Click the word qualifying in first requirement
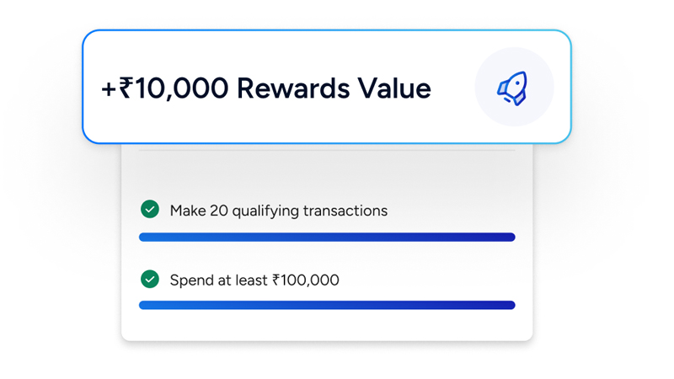 [x=265, y=211]
